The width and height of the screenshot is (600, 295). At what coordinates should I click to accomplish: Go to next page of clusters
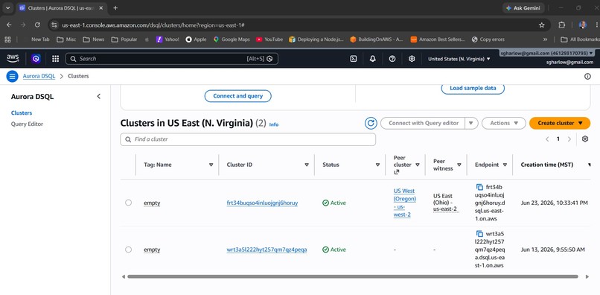pyautogui.click(x=569, y=139)
